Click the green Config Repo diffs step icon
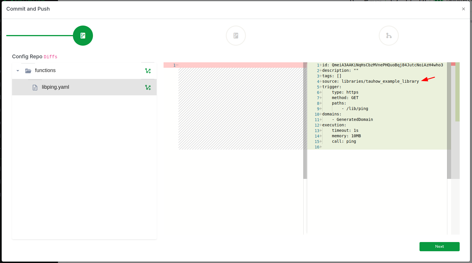Image resolution: width=472 pixels, height=263 pixels. click(x=83, y=36)
